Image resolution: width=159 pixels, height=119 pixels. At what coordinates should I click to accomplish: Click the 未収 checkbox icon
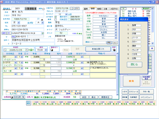click(114, 50)
